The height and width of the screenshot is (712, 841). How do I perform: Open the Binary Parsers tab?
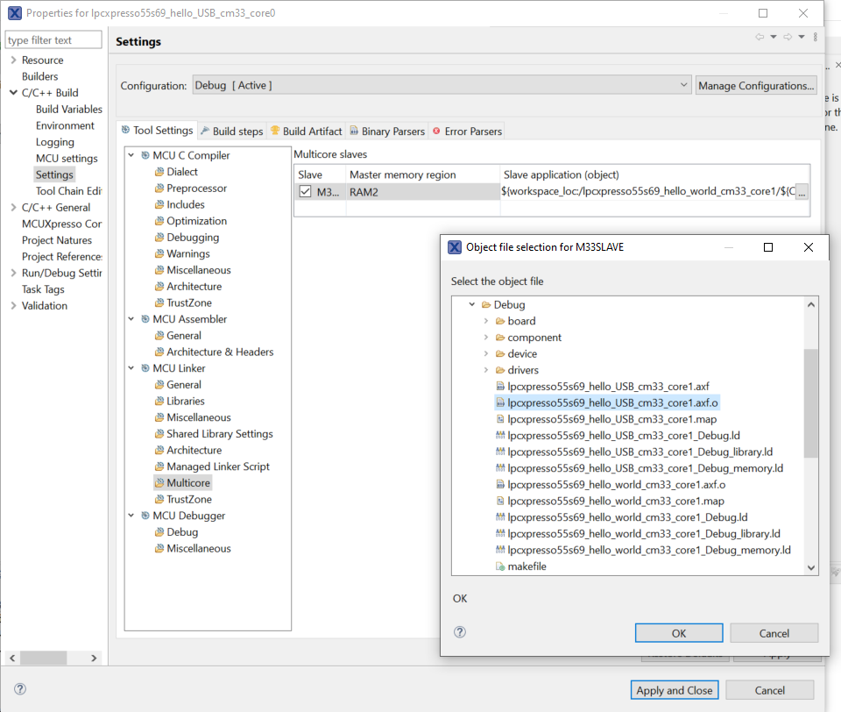tap(386, 132)
